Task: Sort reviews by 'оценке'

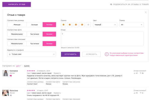Action: [26, 66]
